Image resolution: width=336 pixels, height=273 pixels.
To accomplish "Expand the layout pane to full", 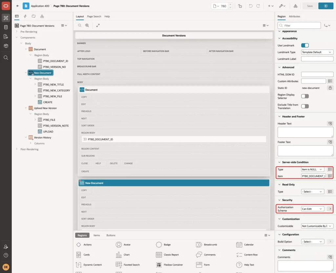I will pyautogui.click(x=98, y=25).
